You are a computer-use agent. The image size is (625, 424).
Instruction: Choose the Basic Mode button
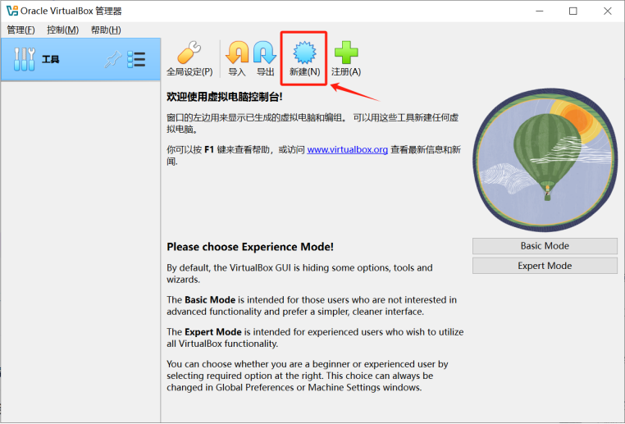click(x=545, y=246)
